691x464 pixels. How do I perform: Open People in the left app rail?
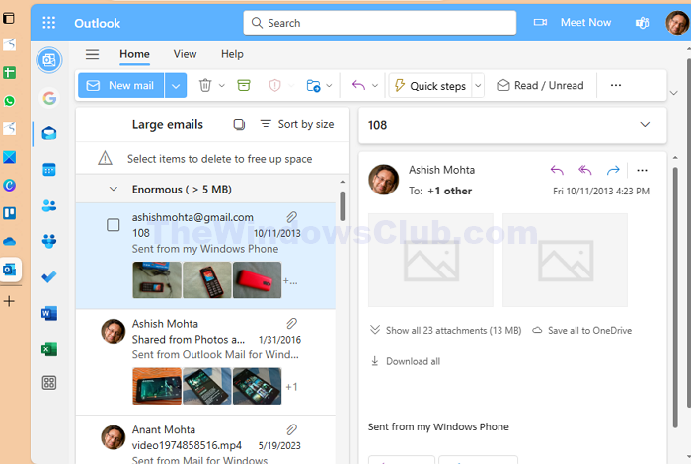tap(49, 205)
